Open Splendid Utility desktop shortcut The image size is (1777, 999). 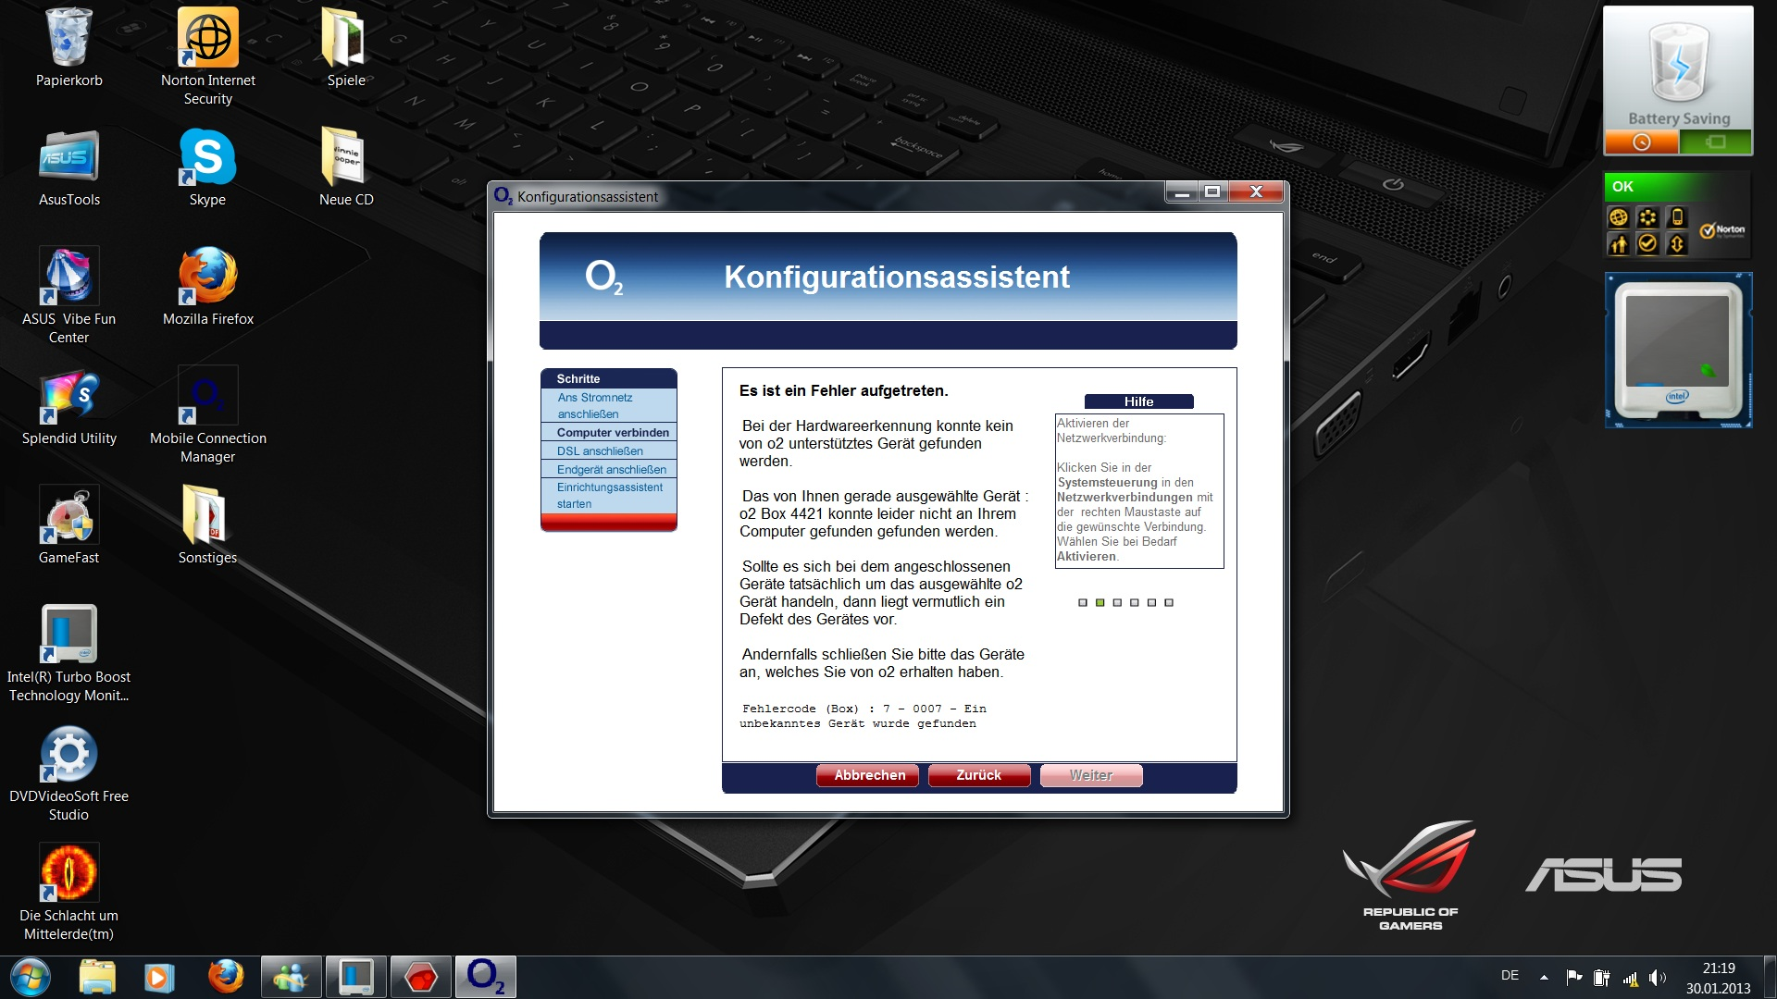point(69,407)
